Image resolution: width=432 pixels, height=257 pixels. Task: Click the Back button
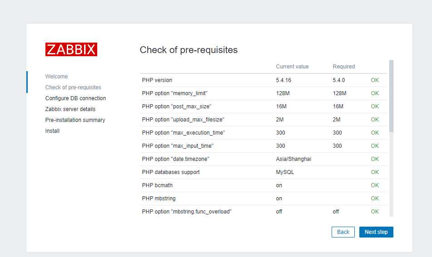pos(343,232)
